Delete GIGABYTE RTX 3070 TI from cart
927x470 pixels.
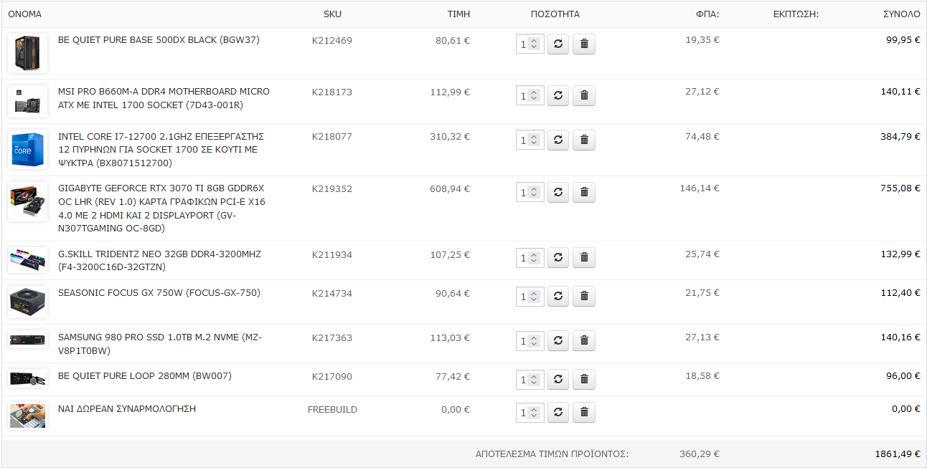pos(584,193)
